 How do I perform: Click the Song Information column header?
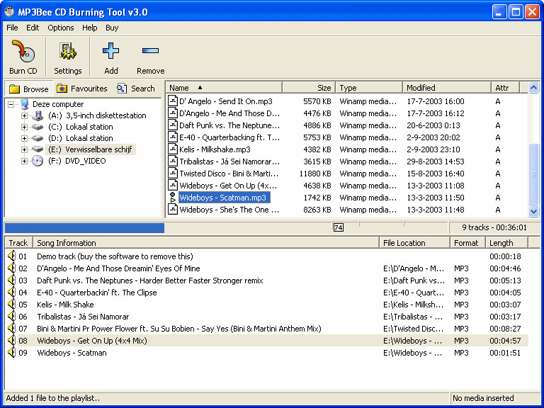pyautogui.click(x=206, y=243)
